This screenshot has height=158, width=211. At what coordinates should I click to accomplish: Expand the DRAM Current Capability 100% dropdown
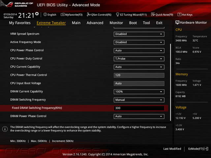point(139,92)
